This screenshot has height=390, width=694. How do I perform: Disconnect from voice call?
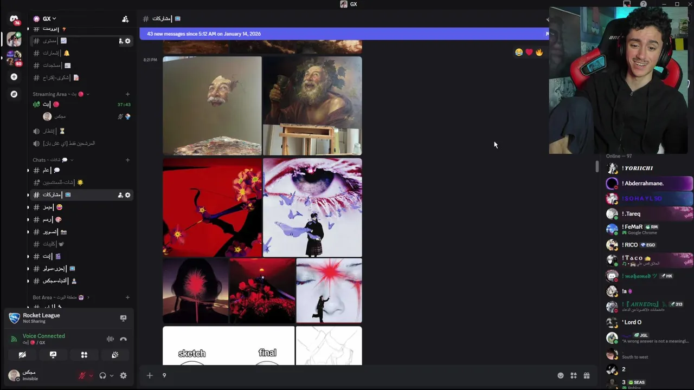(x=123, y=339)
